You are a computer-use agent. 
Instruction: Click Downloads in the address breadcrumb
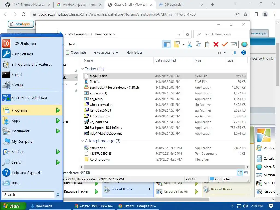point(103,34)
